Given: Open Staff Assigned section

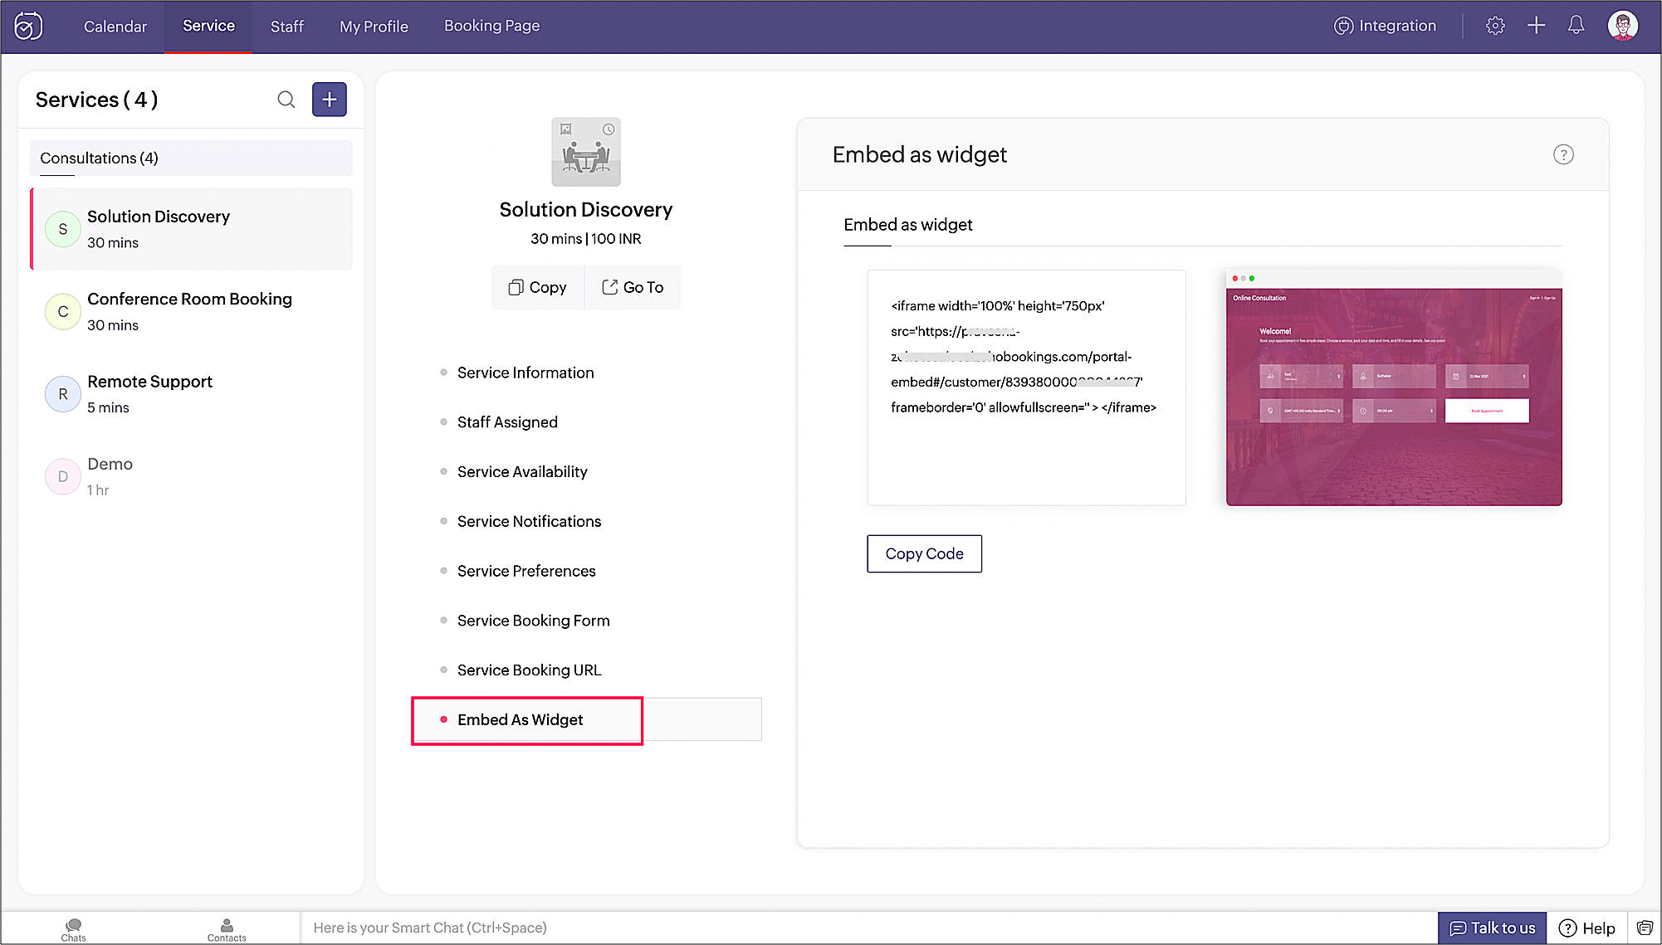Looking at the screenshot, I should pyautogui.click(x=507, y=422).
